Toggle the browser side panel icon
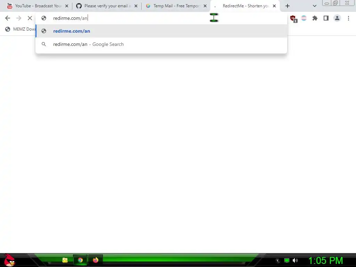This screenshot has width=356, height=267. pyautogui.click(x=326, y=18)
